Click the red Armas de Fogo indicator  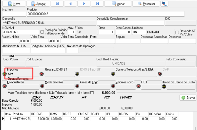pyautogui.click(x=77, y=86)
